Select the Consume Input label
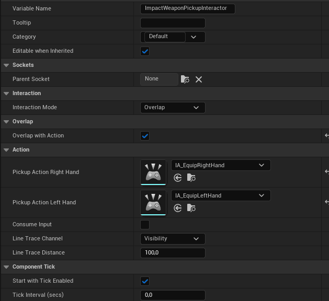 coord(32,224)
